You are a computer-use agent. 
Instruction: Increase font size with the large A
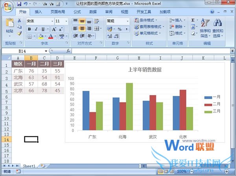point(54,29)
